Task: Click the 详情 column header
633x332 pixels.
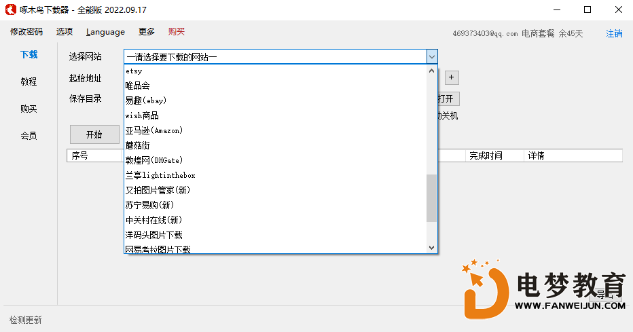Action: (573, 155)
